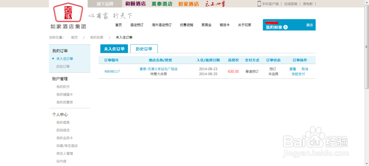369x166 pixels.
Task: Select 历史订单 in the sidebar
Action: coord(63,67)
